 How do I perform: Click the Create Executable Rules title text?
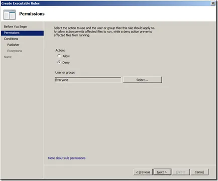[x=21, y=3]
